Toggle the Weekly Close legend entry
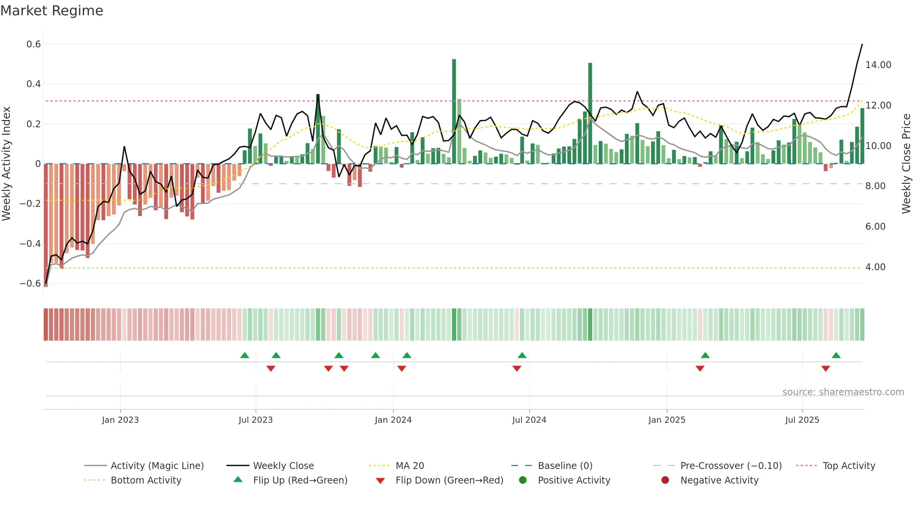This screenshot has width=917, height=516. [270, 466]
